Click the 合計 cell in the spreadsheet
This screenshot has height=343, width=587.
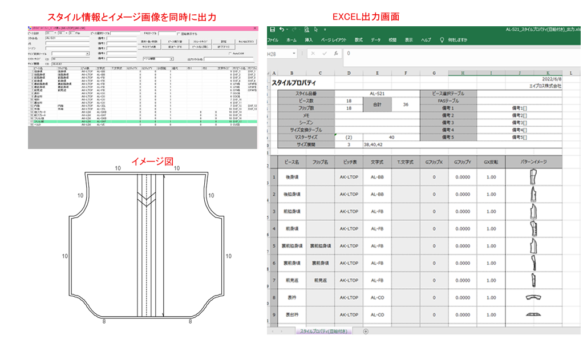tap(377, 104)
